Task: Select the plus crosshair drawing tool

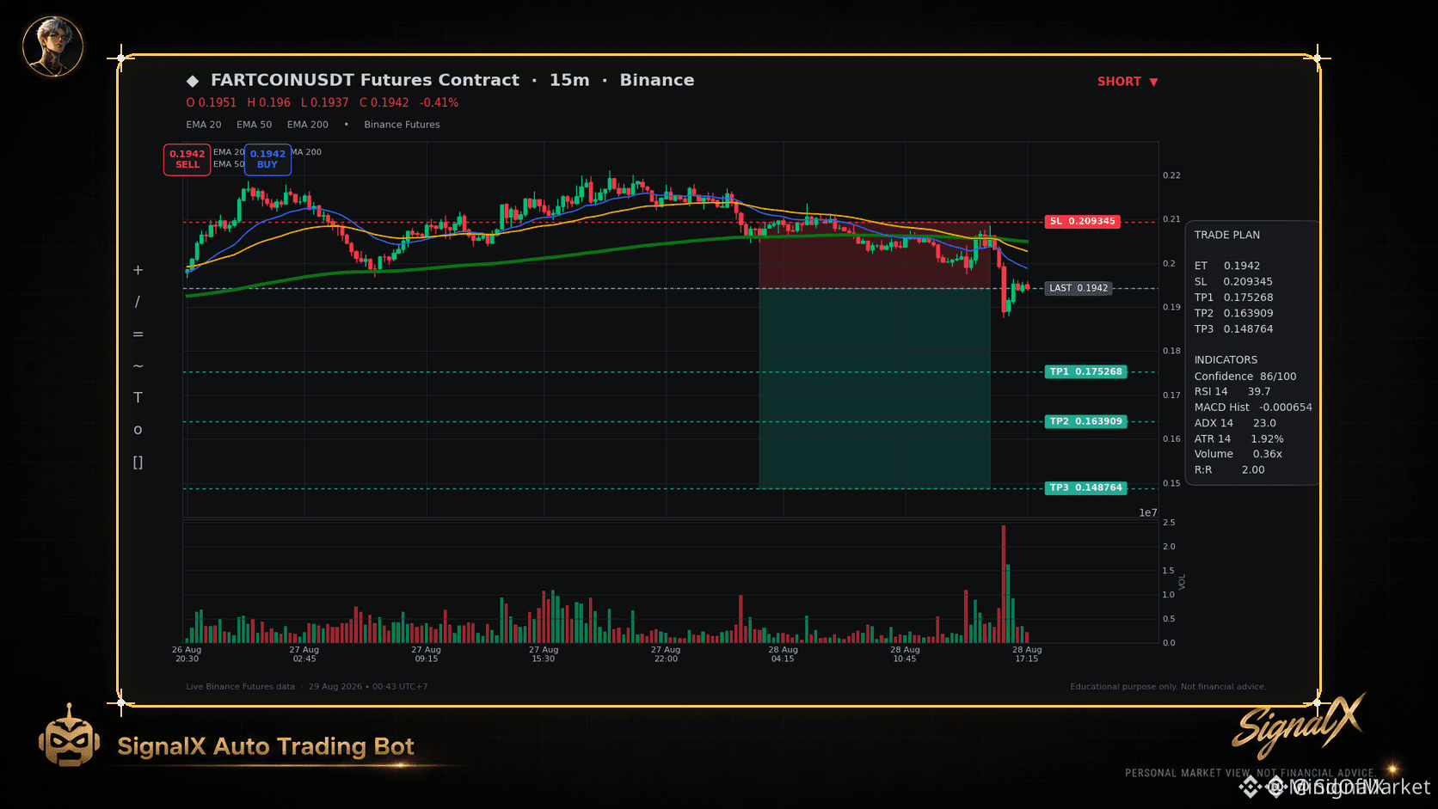Action: [x=138, y=270]
